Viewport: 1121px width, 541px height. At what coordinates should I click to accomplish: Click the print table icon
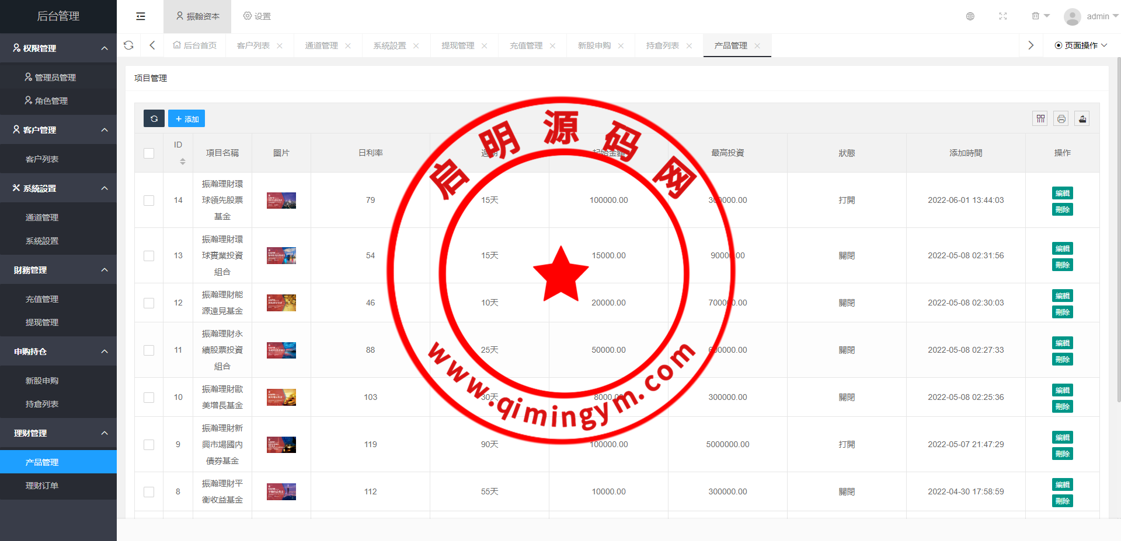(x=1061, y=119)
